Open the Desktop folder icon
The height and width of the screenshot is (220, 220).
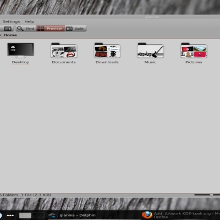click(20, 50)
